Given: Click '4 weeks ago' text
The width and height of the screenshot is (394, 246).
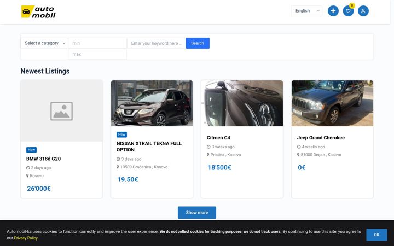Looking at the screenshot, I should click(314, 147).
